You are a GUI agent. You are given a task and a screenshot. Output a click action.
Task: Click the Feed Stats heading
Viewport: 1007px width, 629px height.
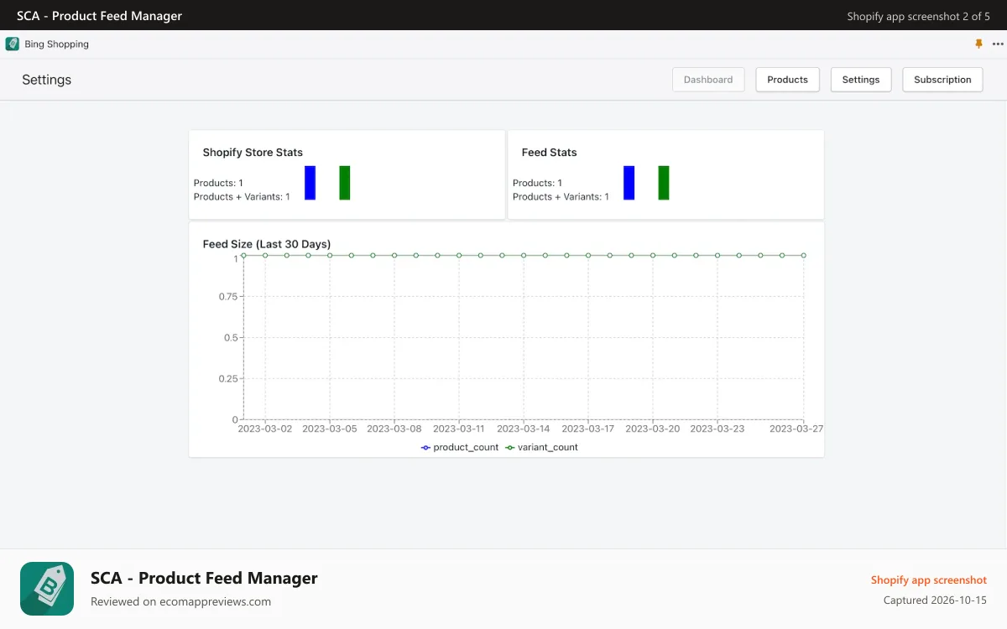550,153
